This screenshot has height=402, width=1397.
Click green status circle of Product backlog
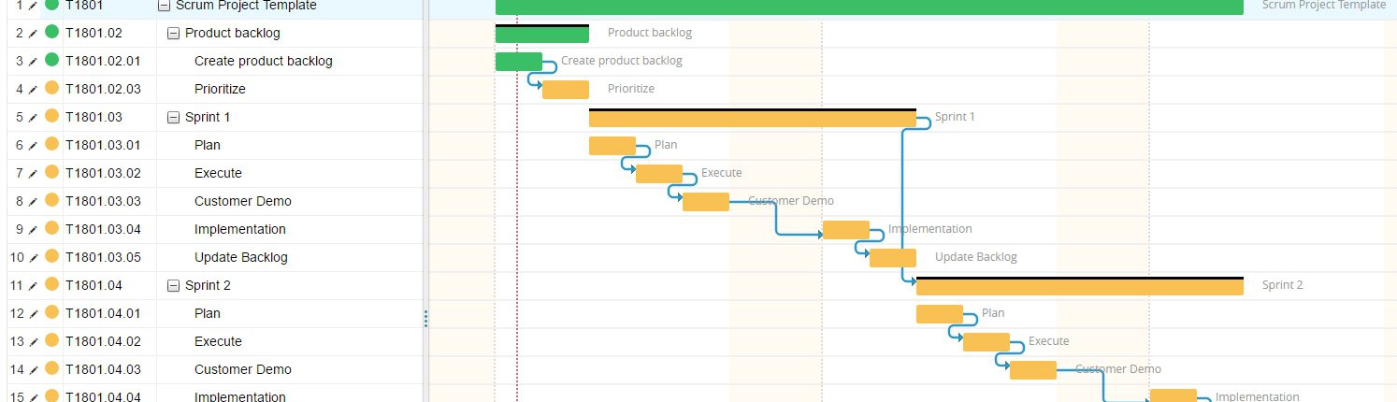click(x=51, y=33)
